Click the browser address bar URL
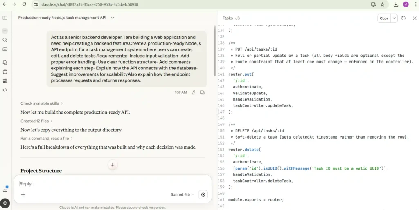Viewport: 419px width, 210px height. [90, 4]
